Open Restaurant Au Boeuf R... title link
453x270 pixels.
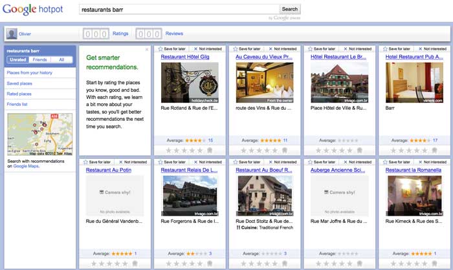click(x=263, y=170)
